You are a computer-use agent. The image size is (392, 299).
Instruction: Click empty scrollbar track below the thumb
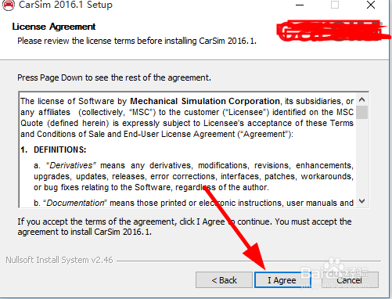tap(361, 157)
